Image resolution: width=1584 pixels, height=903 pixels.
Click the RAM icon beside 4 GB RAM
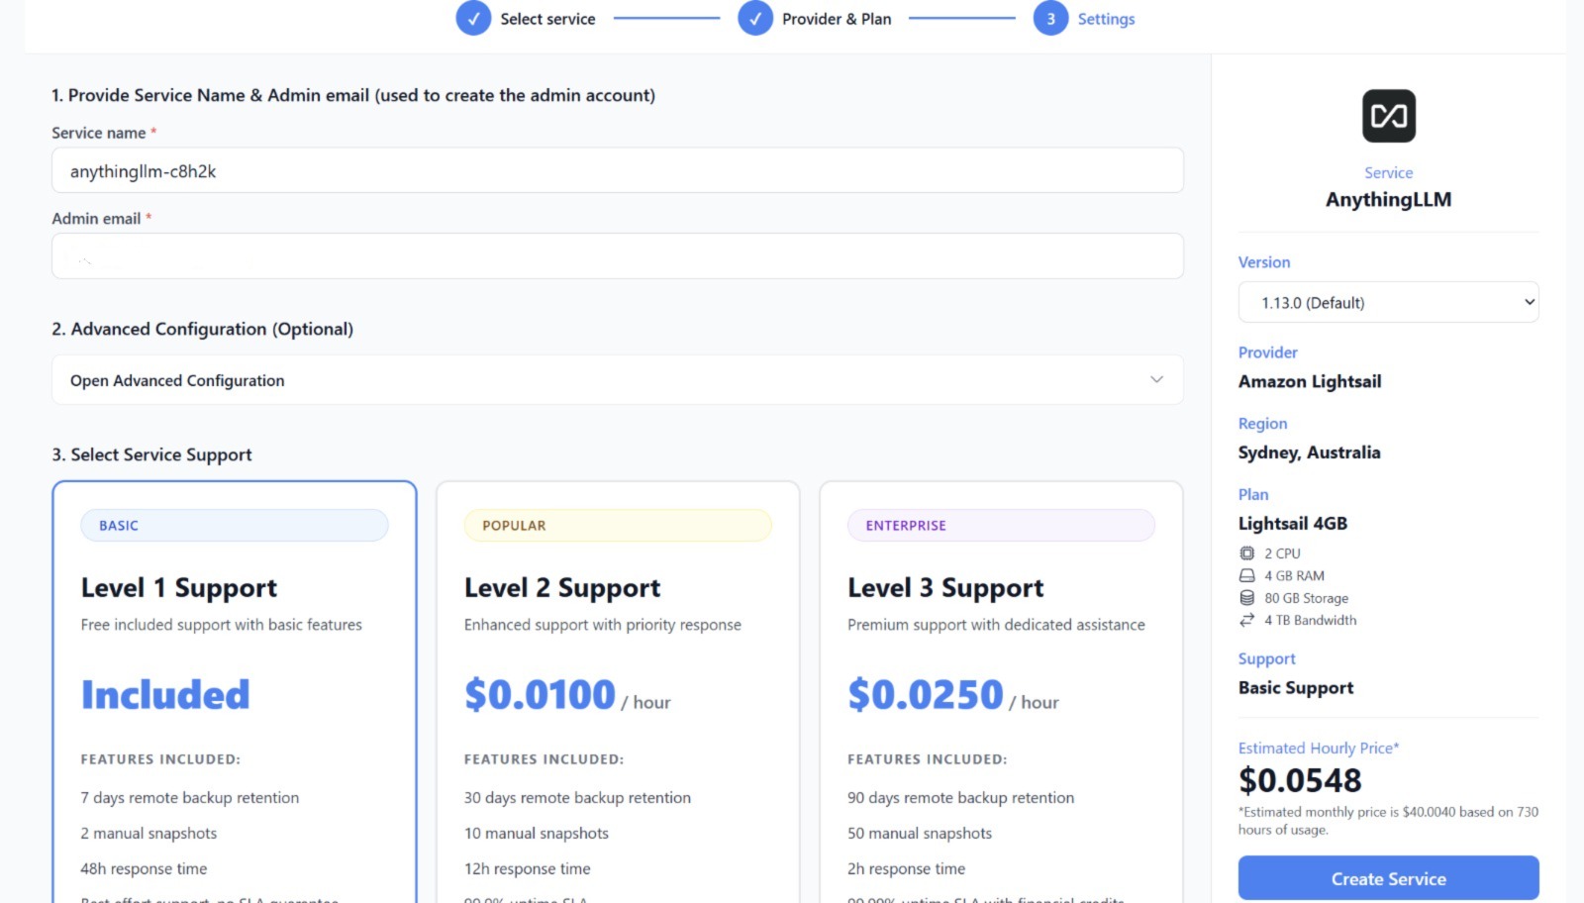point(1246,575)
